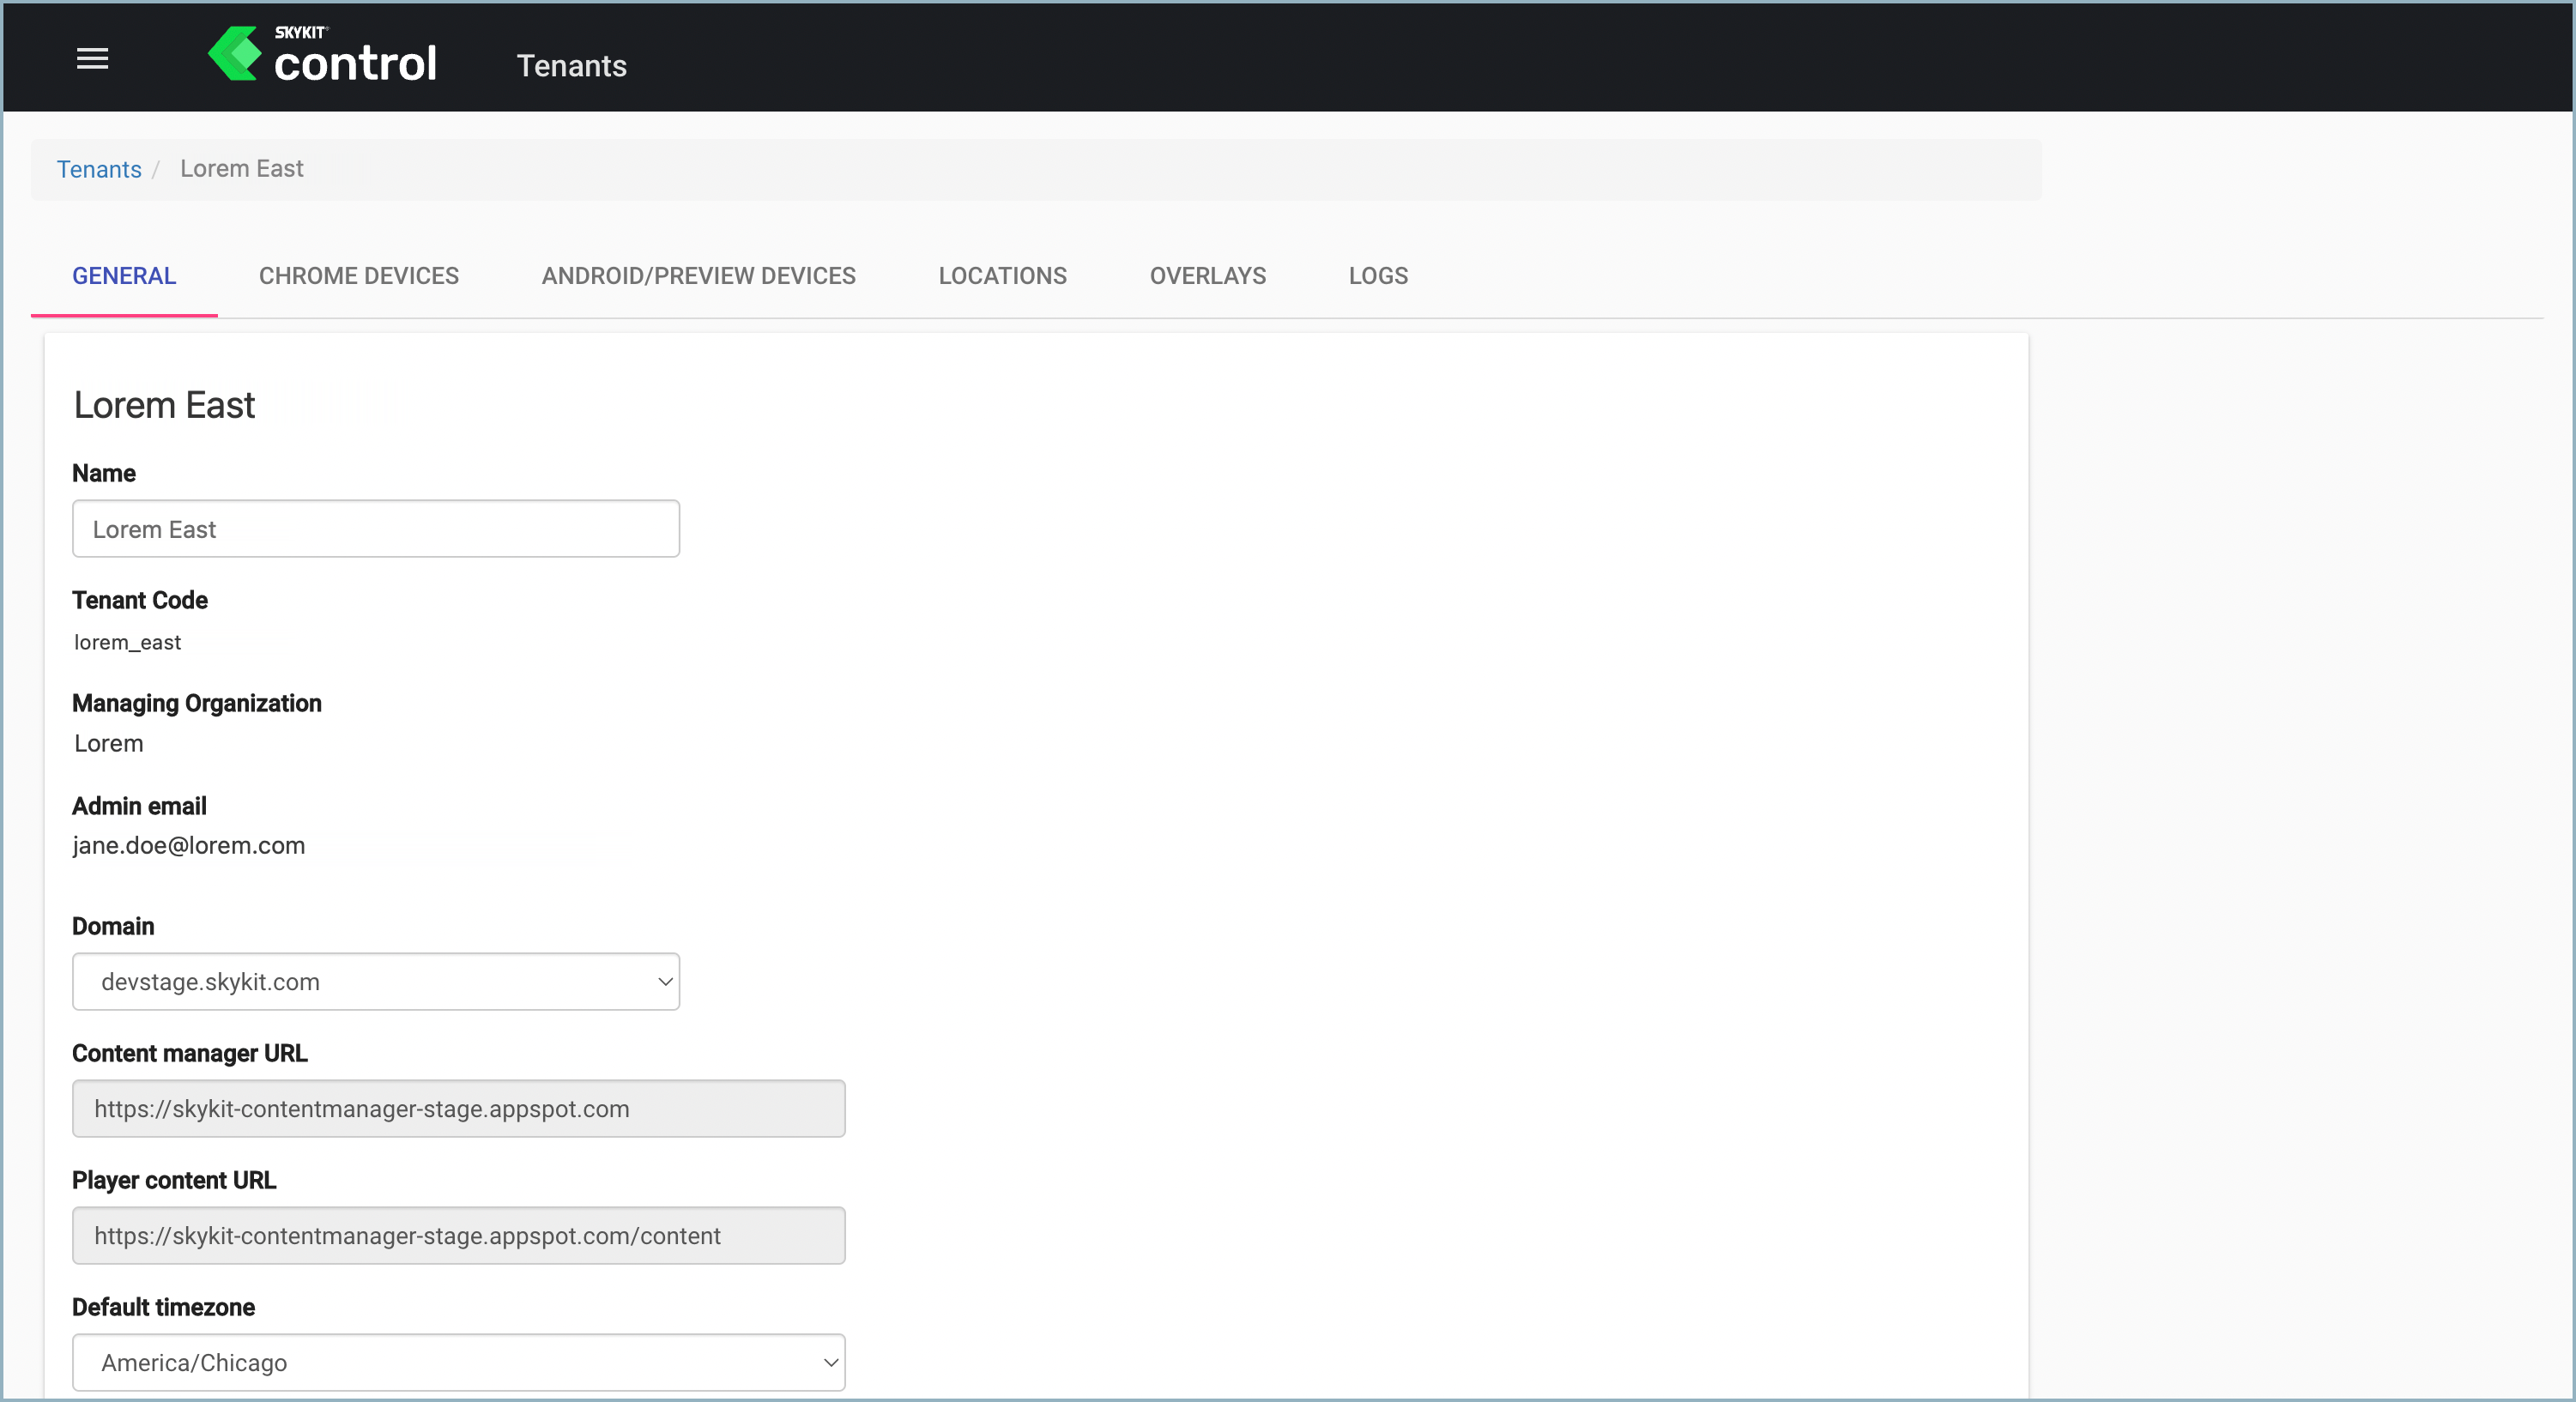Click the admin email jane.doe@lorem.com
2576x1402 pixels.
pyautogui.click(x=189, y=846)
